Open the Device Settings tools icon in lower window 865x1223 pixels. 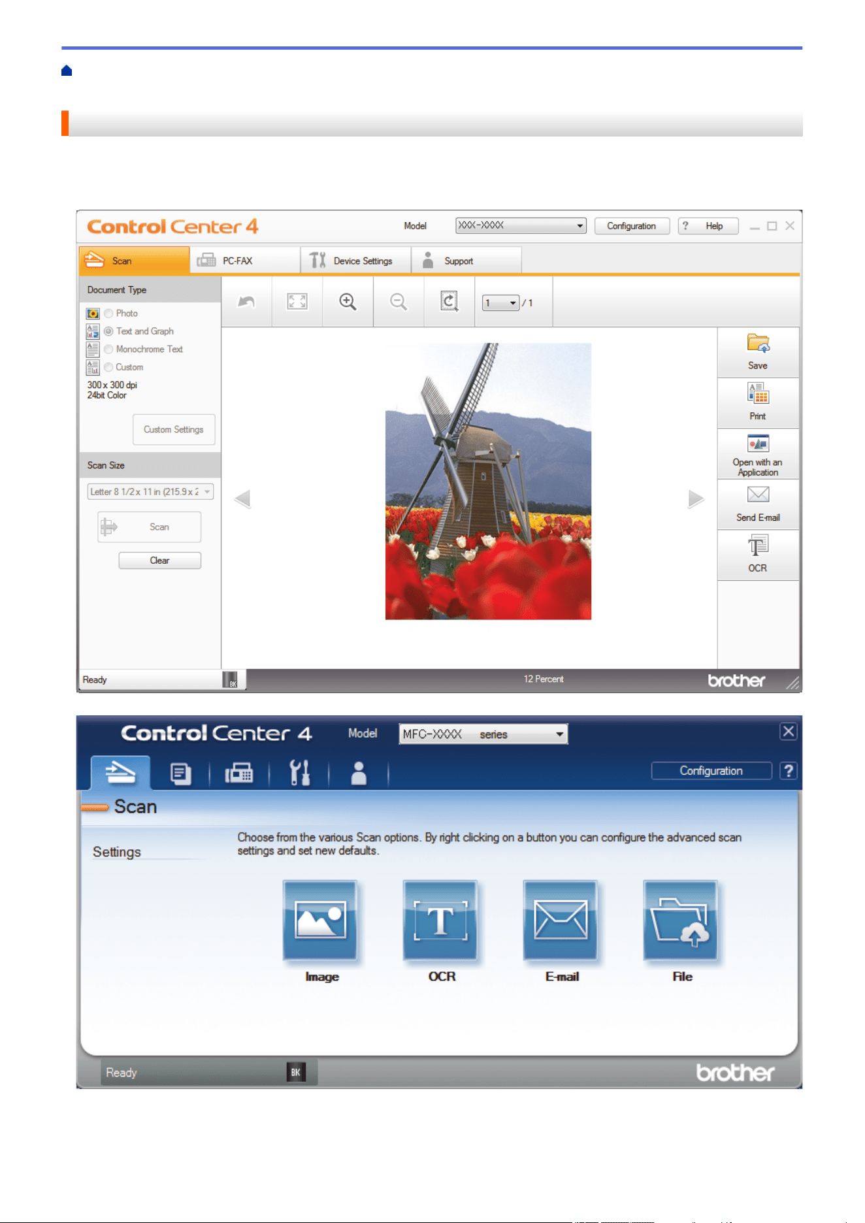(299, 773)
